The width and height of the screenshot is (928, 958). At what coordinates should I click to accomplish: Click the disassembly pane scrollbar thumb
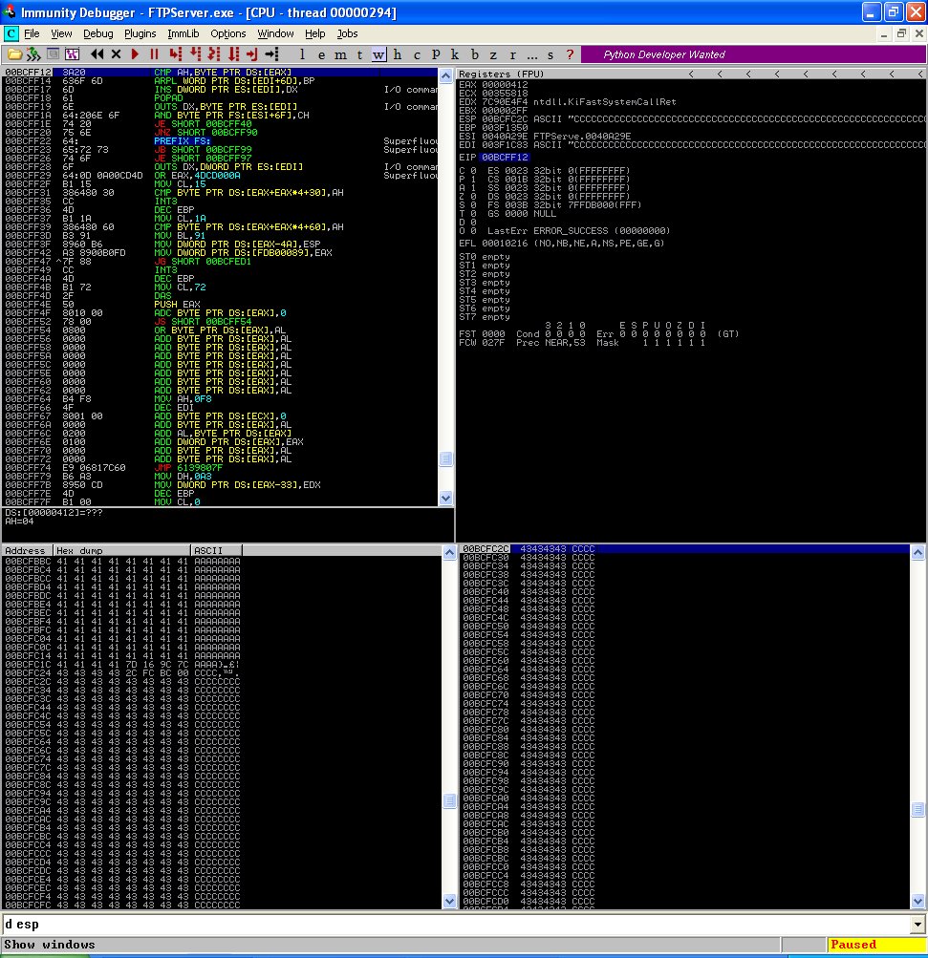445,459
